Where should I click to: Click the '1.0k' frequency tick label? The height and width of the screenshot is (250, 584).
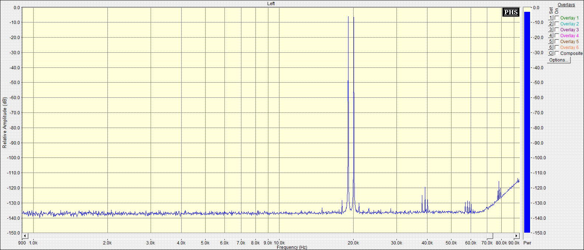pos(33,243)
